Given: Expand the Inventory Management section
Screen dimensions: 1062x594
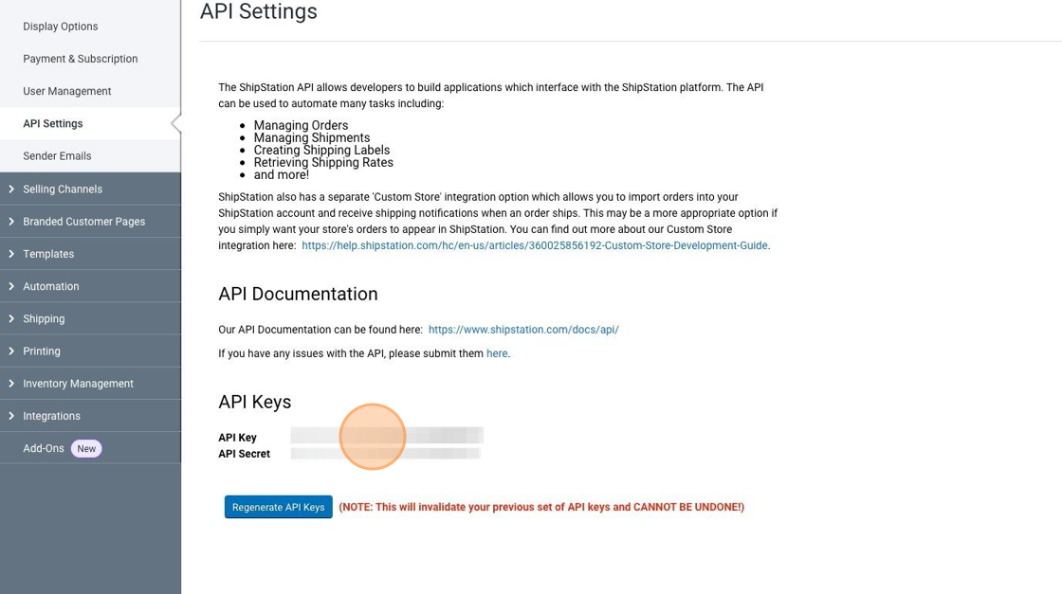Looking at the screenshot, I should point(78,384).
